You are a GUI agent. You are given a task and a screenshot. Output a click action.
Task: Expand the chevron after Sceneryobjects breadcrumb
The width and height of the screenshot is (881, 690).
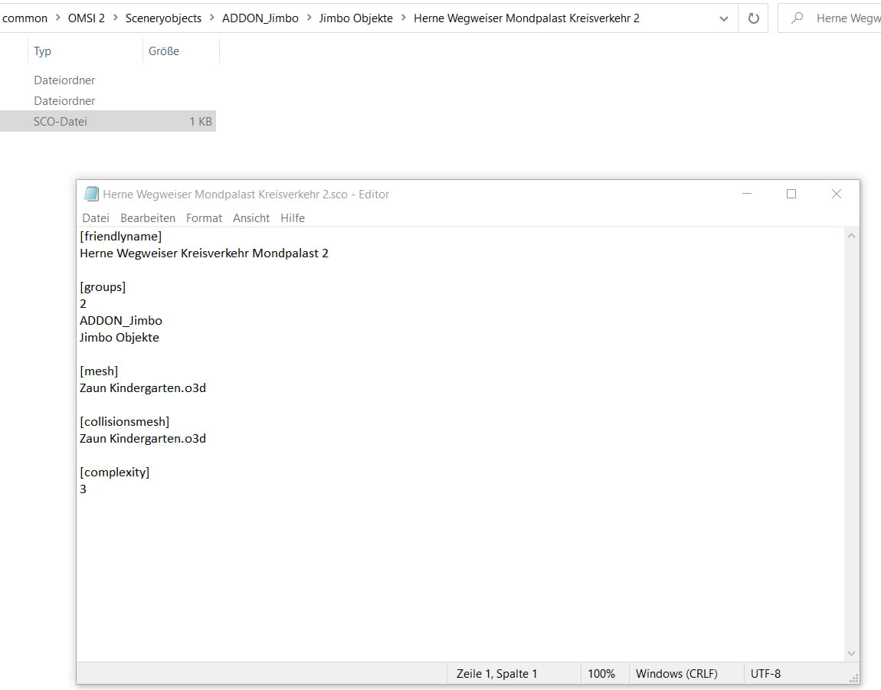click(211, 18)
